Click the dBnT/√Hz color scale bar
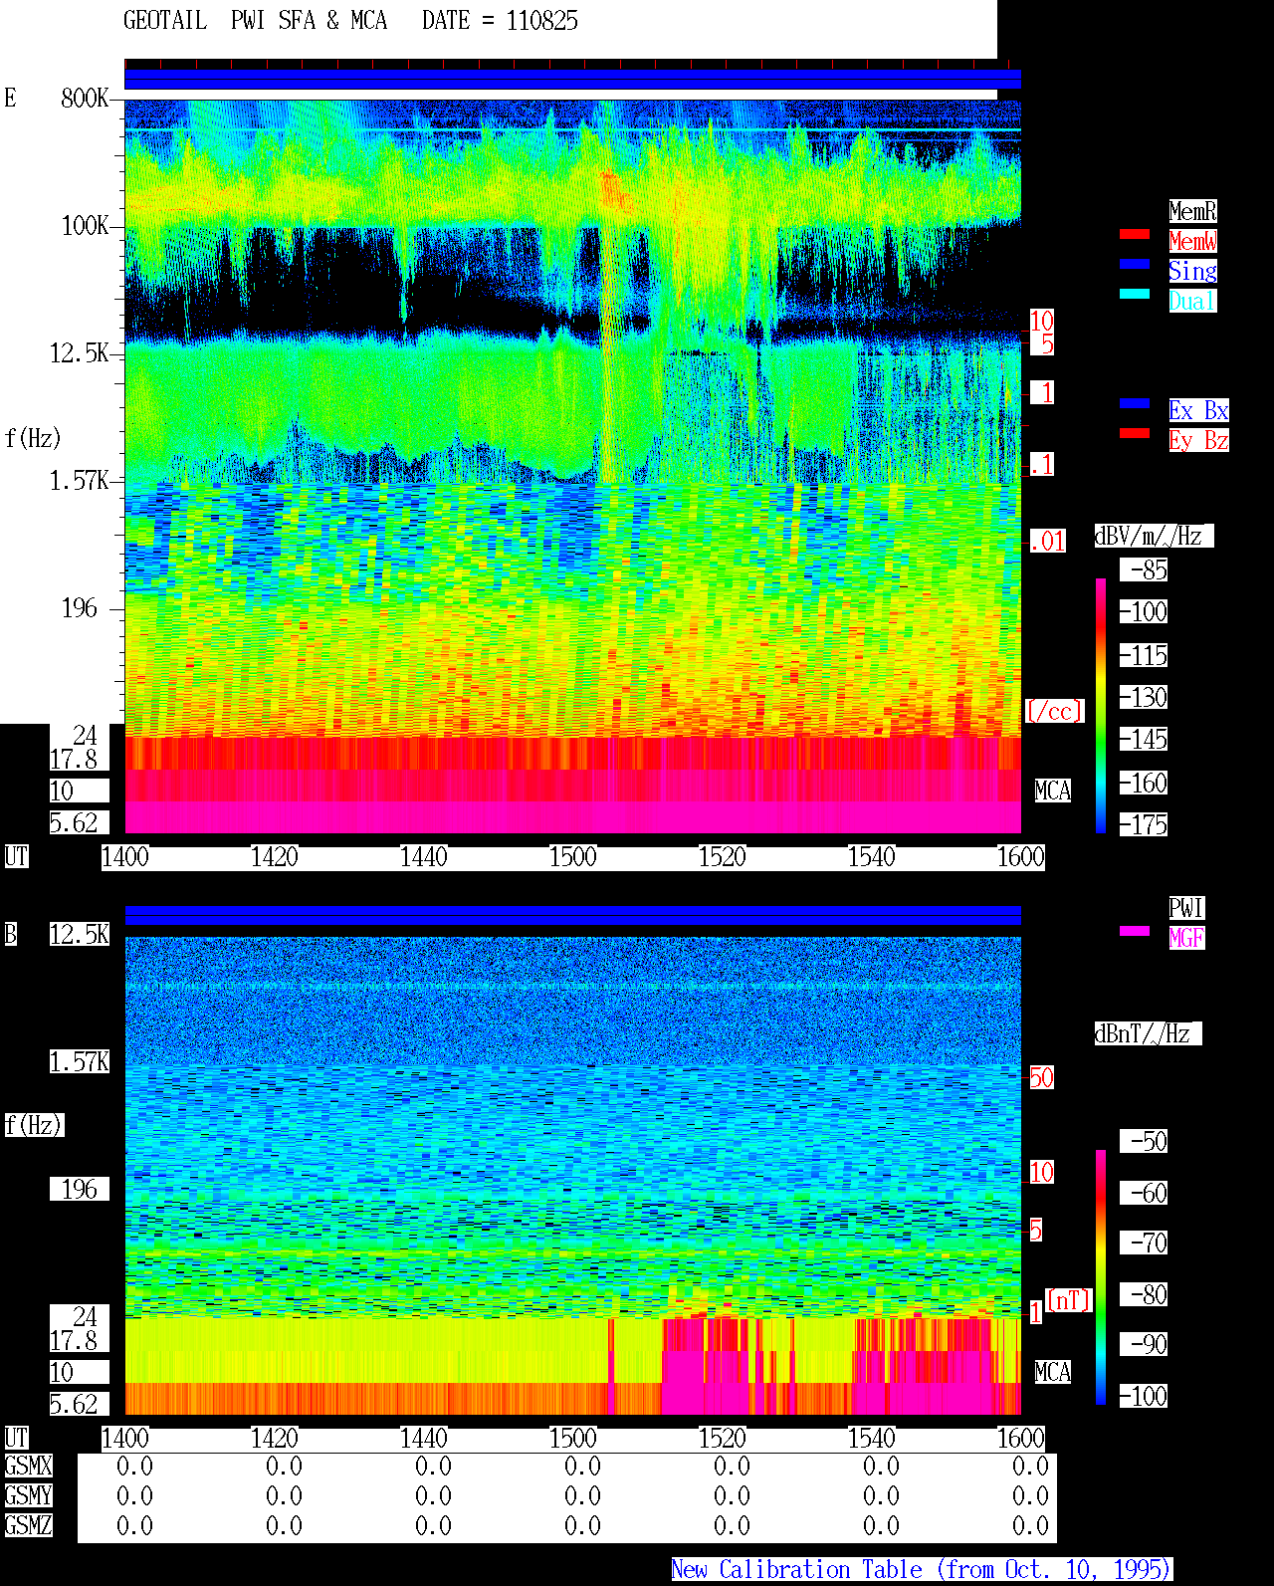The image size is (1274, 1586). [x=1101, y=1277]
